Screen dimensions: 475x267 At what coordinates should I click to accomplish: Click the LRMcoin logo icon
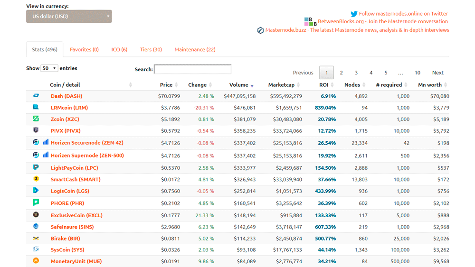point(36,107)
